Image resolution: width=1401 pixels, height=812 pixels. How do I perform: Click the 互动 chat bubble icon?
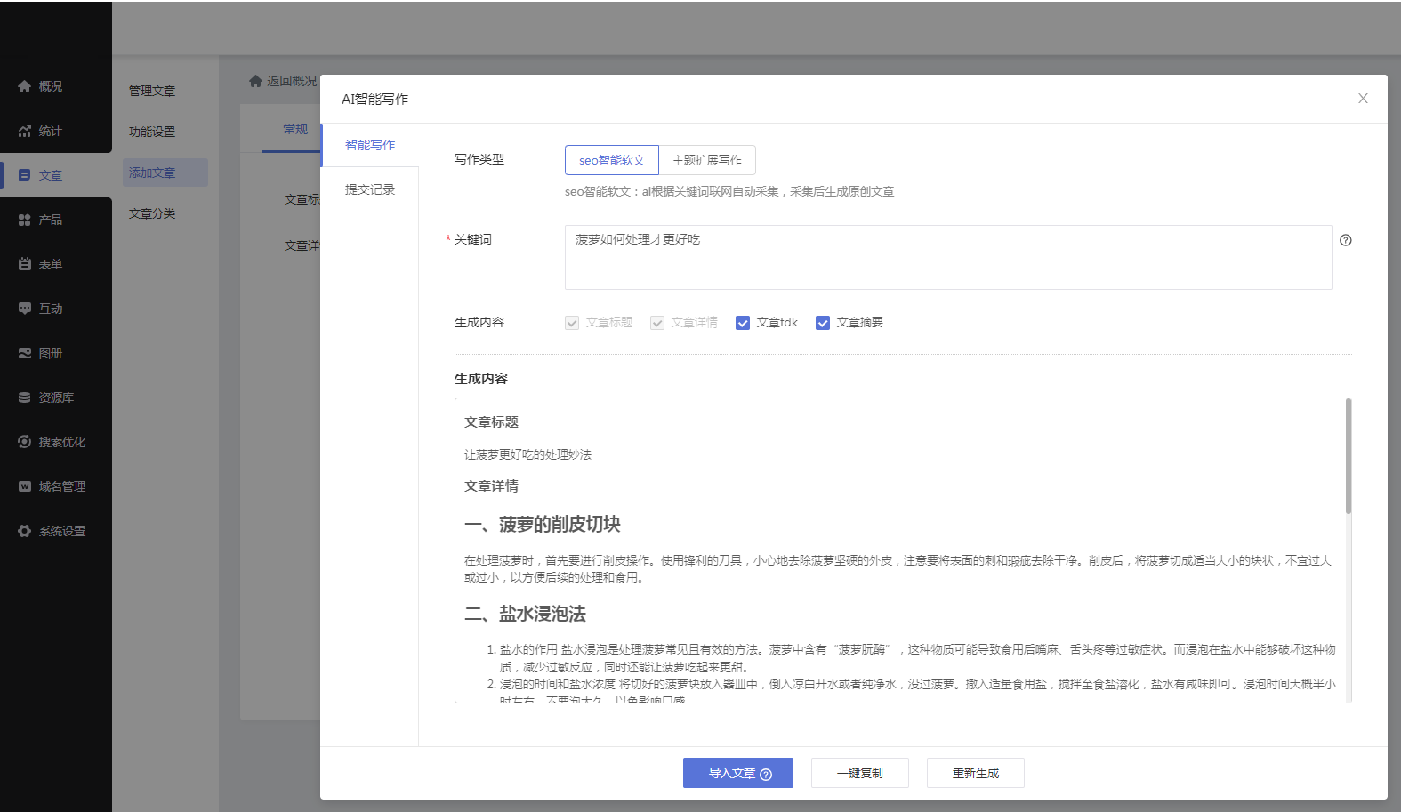[x=24, y=309]
